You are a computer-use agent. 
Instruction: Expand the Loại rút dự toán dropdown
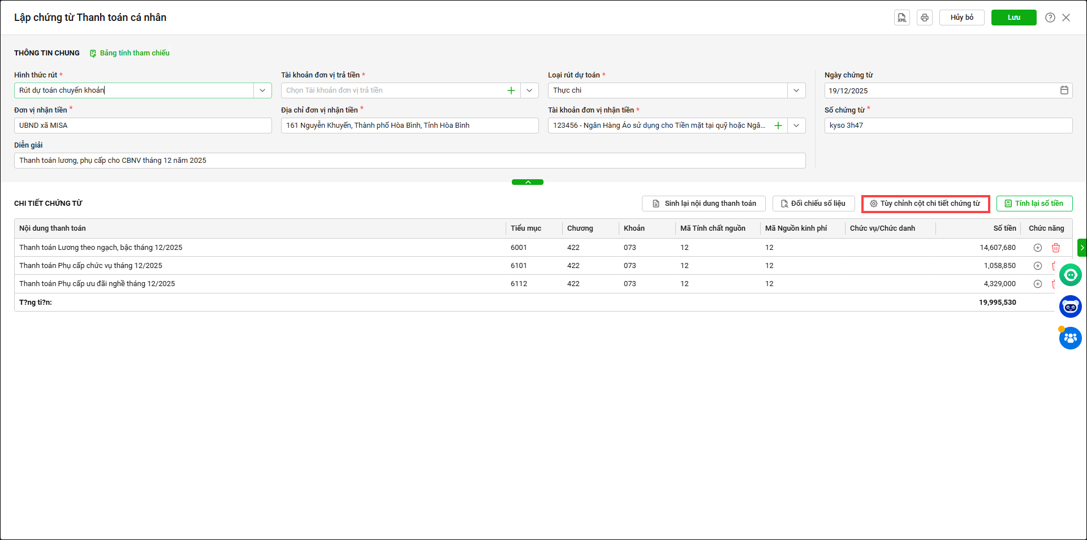[x=796, y=90]
